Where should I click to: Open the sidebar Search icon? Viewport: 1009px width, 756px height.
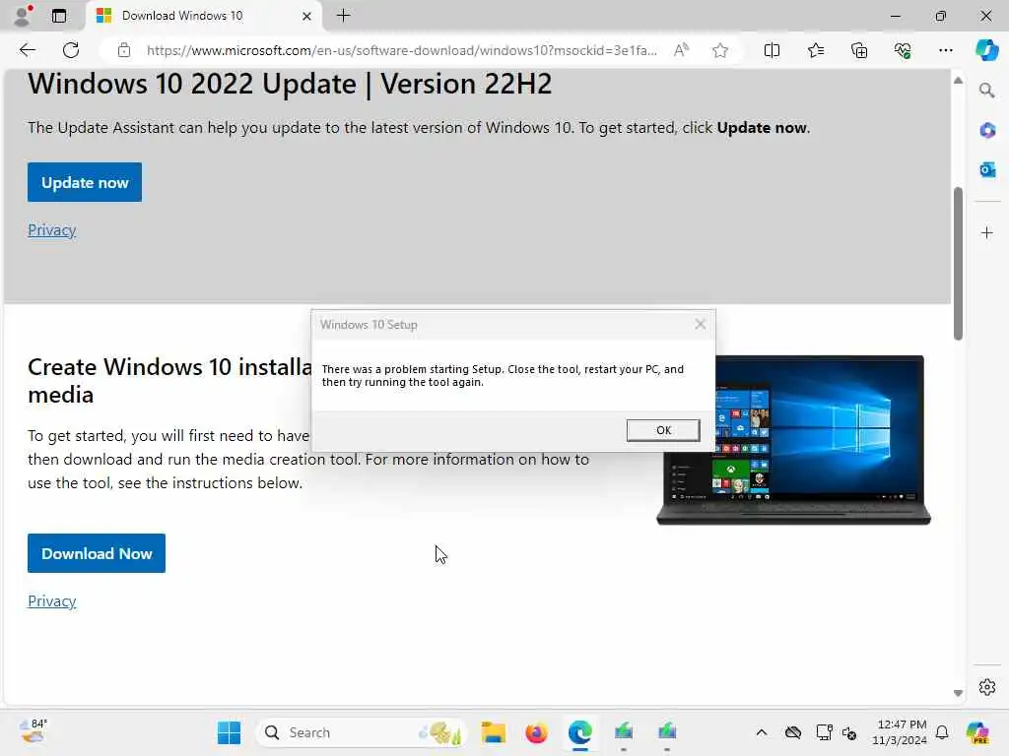987,91
